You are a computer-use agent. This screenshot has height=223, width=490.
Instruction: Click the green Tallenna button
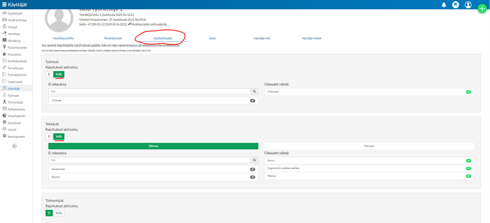[153, 146]
